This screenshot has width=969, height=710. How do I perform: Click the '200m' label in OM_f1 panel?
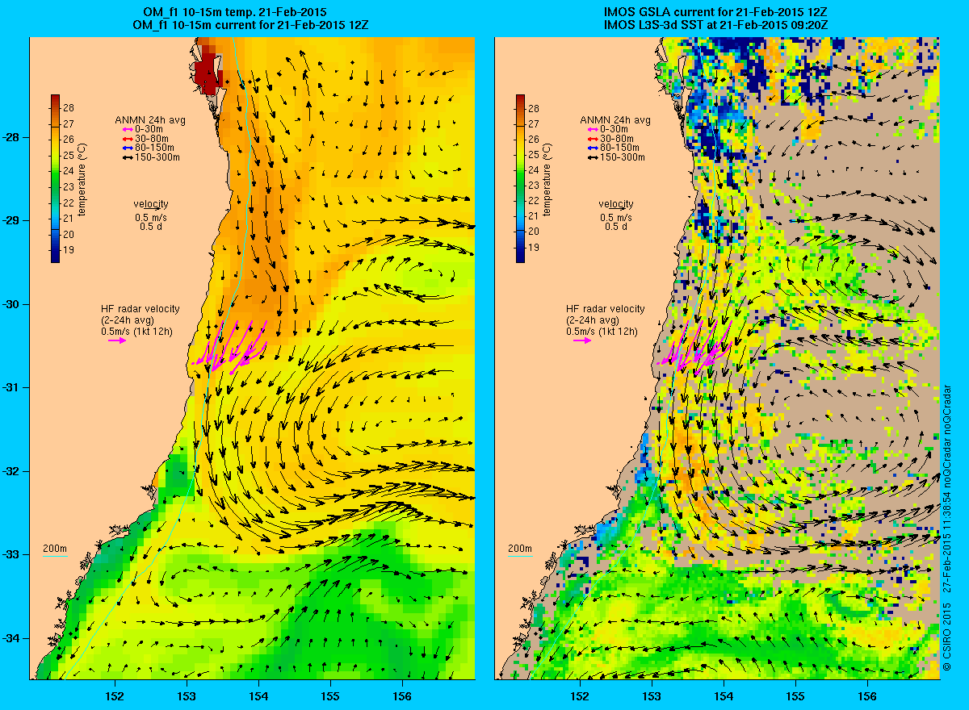[55, 549]
